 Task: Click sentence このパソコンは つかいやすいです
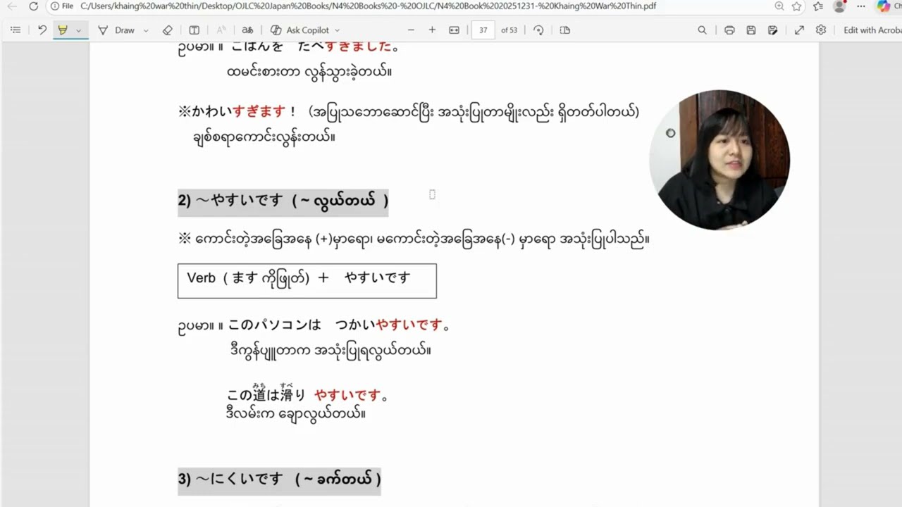[338, 325]
